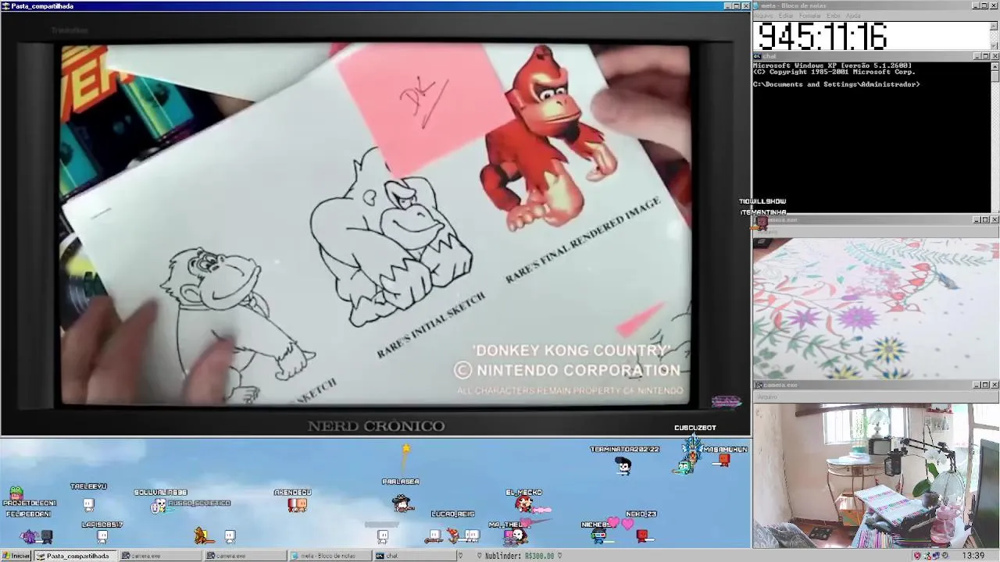This screenshot has width=1000, height=562.
Task: Click the NEKO_23 avatar character
Action: tap(642, 535)
